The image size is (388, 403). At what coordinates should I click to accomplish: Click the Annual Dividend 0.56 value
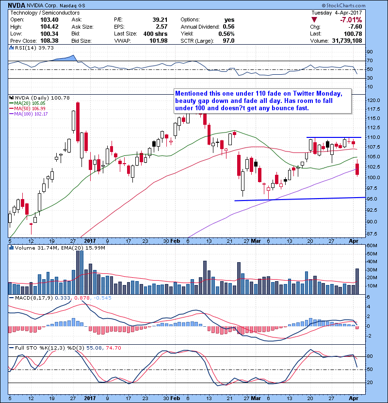[x=228, y=27]
